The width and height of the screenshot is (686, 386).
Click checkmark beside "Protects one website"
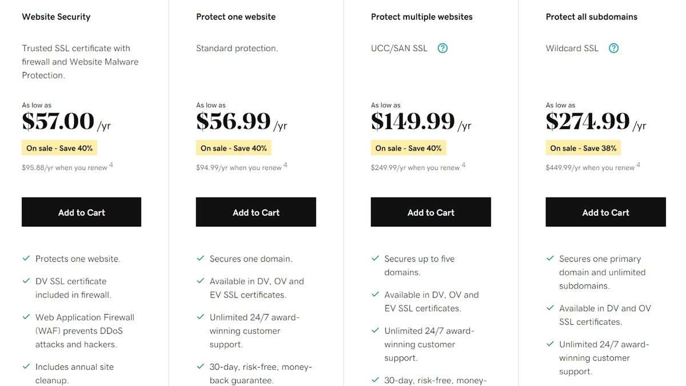coord(26,258)
